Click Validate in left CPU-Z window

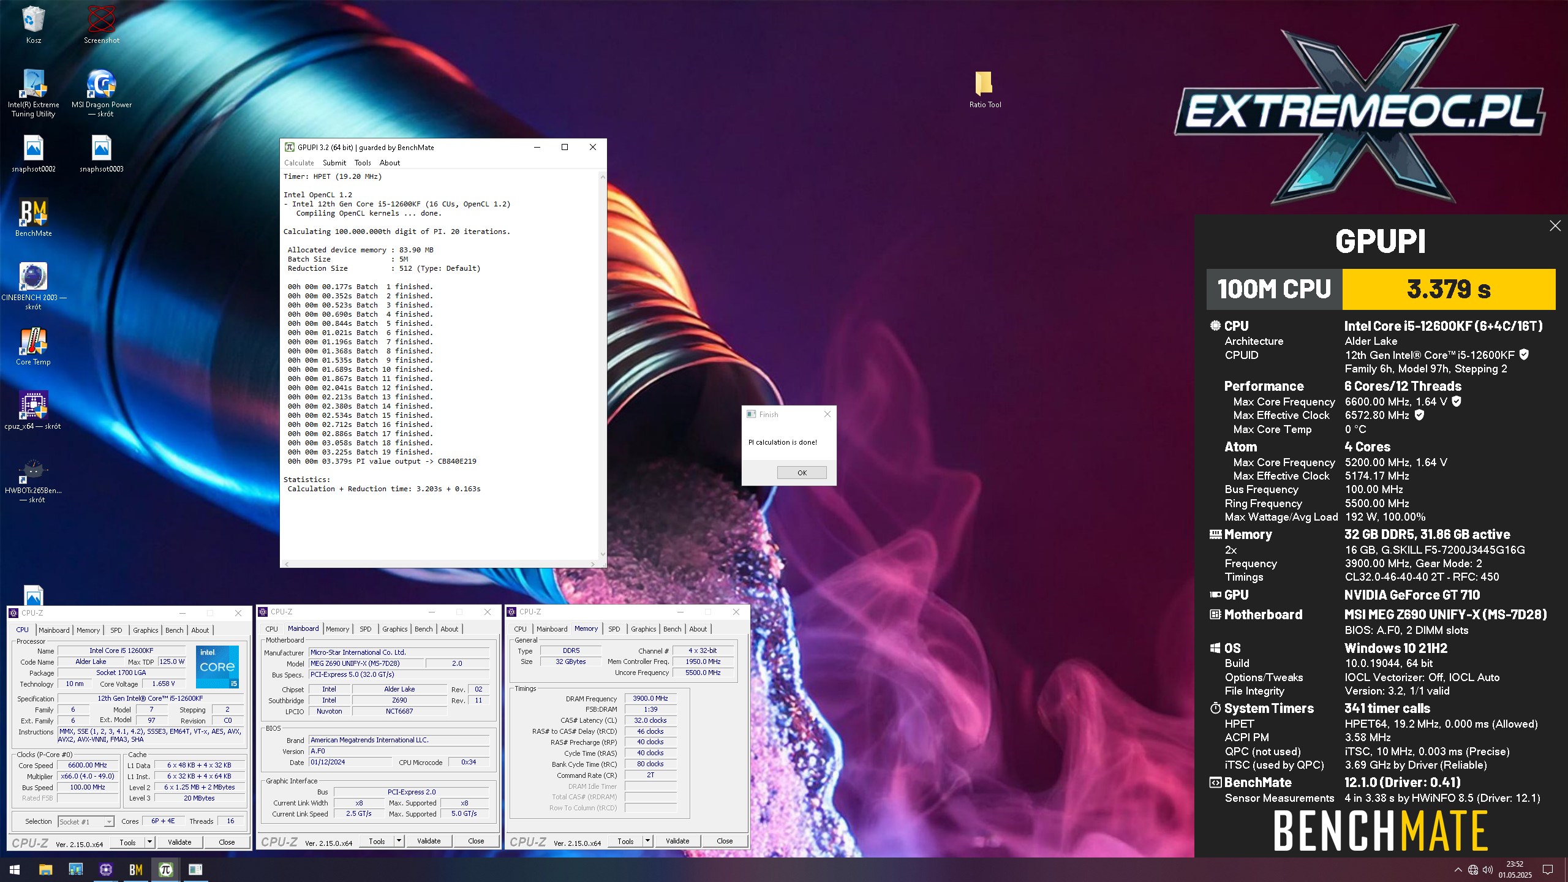(x=179, y=842)
